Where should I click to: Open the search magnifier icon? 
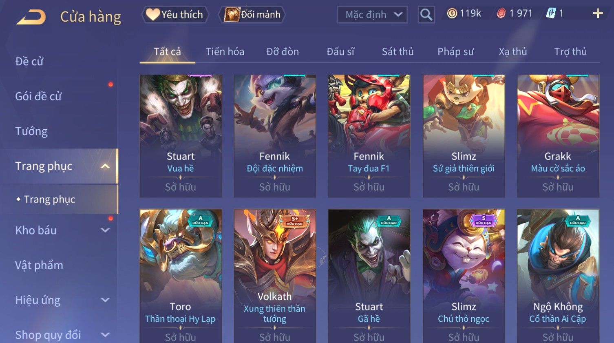click(426, 15)
